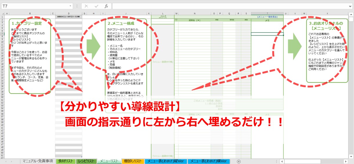
Task: Select column header B
Action: coord(30,13)
